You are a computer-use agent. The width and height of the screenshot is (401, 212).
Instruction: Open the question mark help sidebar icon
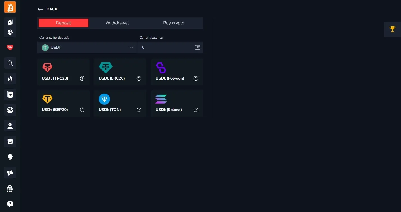coord(10,204)
